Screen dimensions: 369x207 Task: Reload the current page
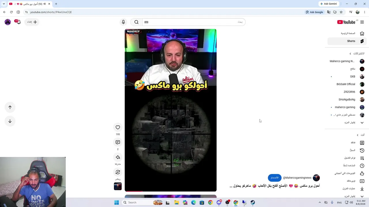11,12
